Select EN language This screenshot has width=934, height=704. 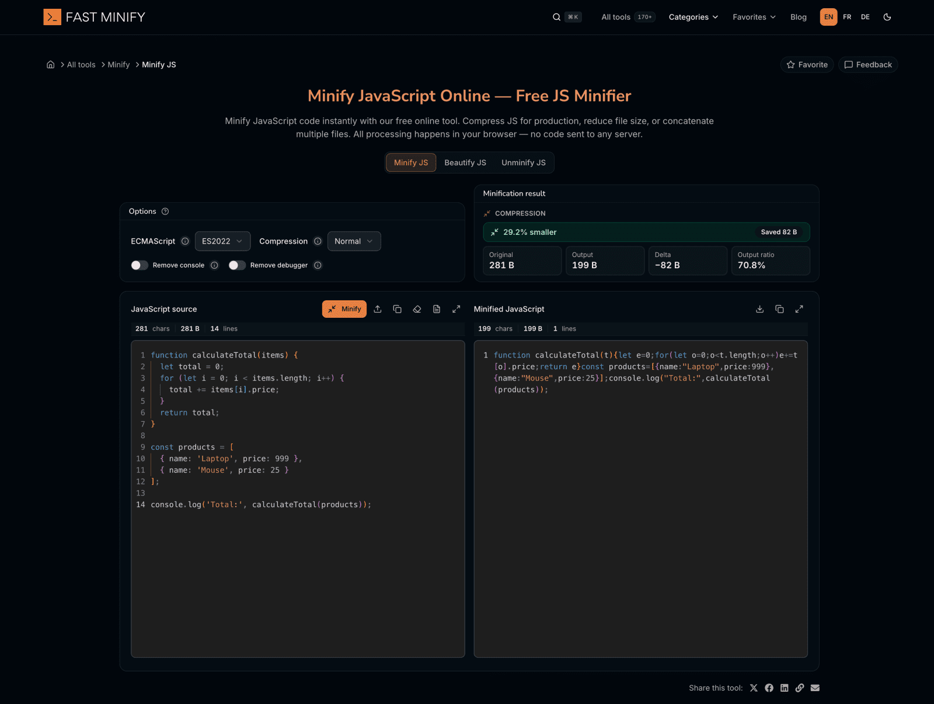(x=828, y=17)
